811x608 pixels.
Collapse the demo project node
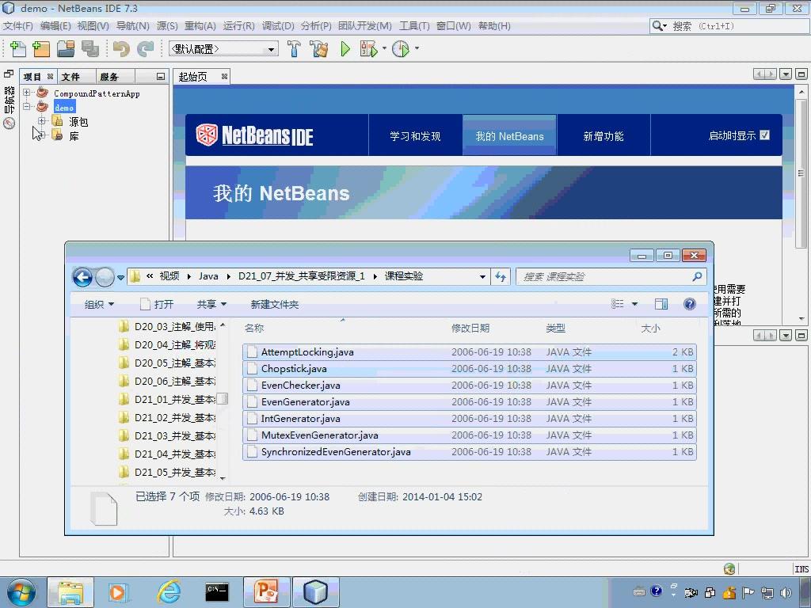[26, 107]
